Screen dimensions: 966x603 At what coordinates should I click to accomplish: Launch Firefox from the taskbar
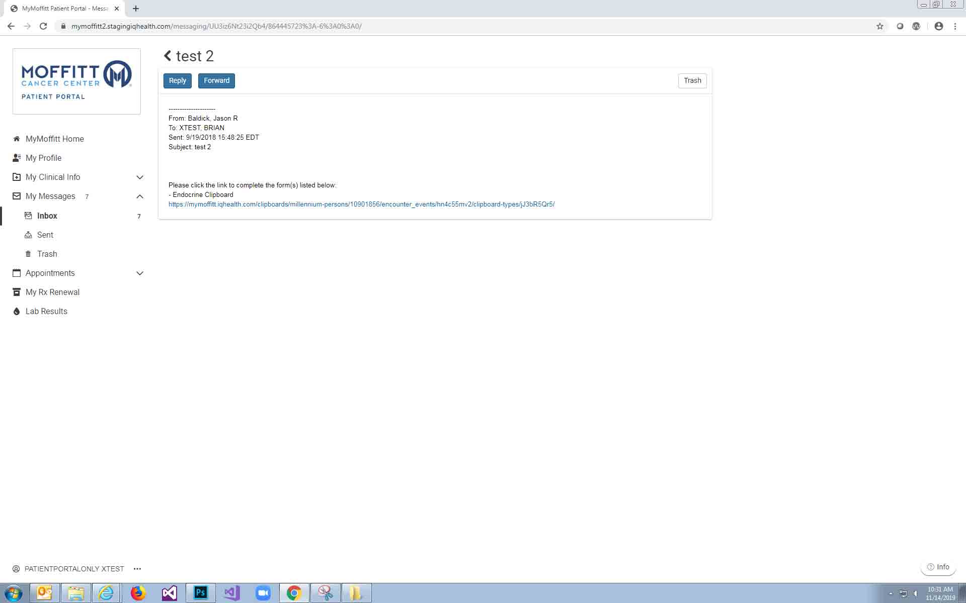tap(138, 593)
